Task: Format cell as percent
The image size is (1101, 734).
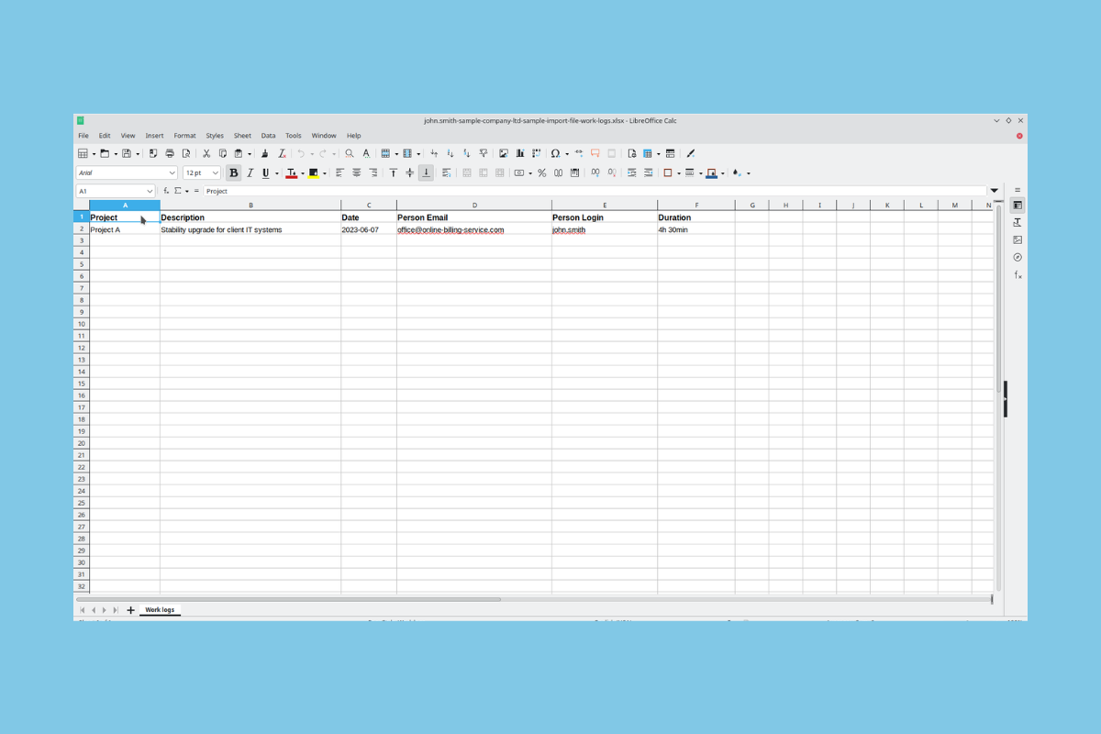Action: pyautogui.click(x=542, y=172)
